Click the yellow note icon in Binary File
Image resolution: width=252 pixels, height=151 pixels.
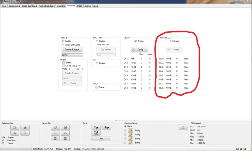coord(55,133)
